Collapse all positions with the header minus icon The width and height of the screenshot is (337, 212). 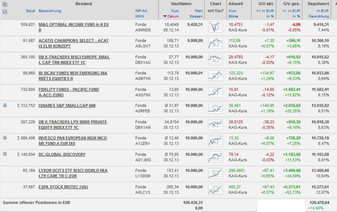[x=4, y=12]
